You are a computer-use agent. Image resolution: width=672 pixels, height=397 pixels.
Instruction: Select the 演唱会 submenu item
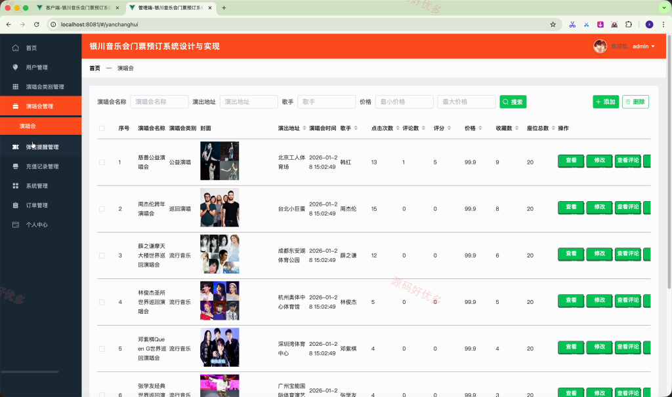(41, 126)
